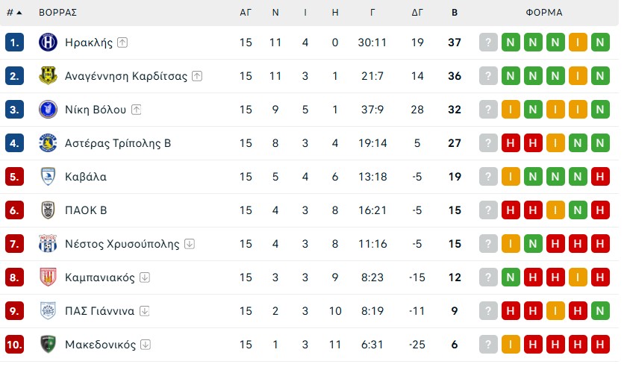627x367 pixels.
Task: Click promotion arrow icon next to Ηρακλής
Action: click(122, 43)
